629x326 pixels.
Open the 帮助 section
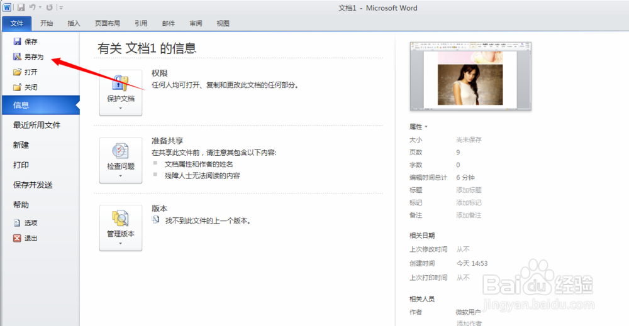21,205
